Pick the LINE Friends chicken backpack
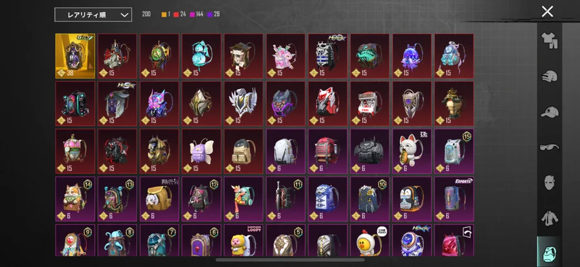The height and width of the screenshot is (267, 580). pos(370,240)
